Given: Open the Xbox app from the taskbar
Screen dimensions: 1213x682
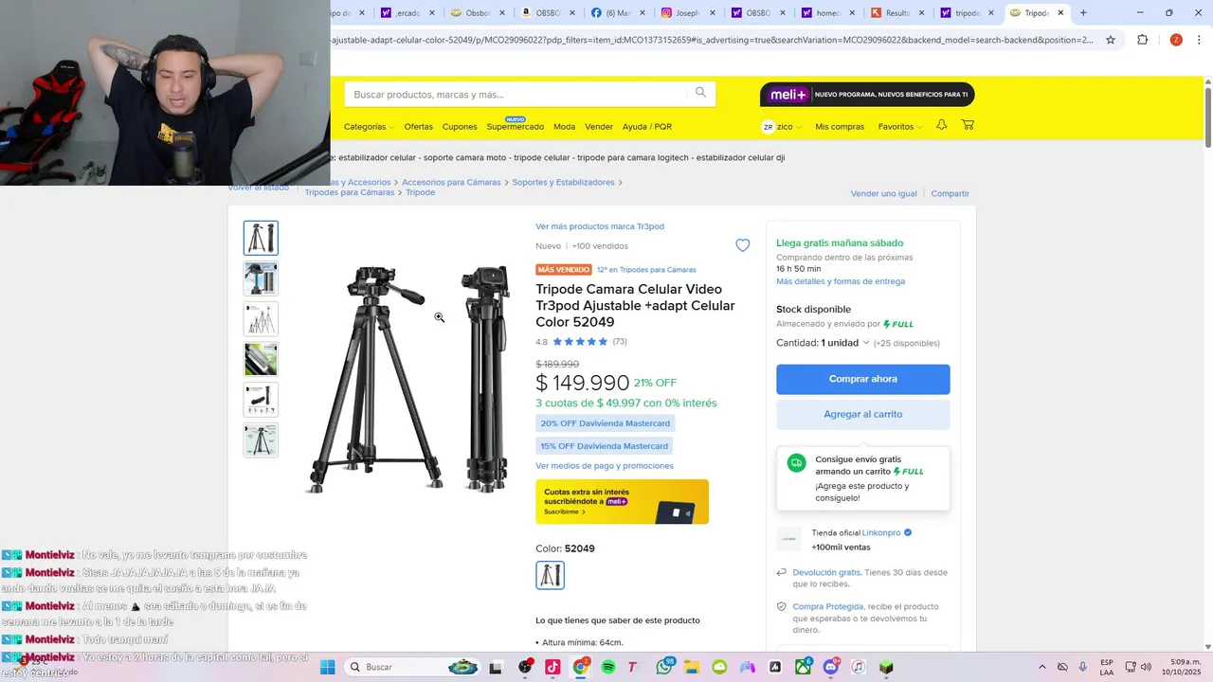Looking at the screenshot, I should [803, 667].
